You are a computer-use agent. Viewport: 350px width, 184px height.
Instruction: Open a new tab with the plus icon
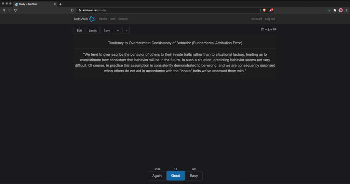coord(60,4)
